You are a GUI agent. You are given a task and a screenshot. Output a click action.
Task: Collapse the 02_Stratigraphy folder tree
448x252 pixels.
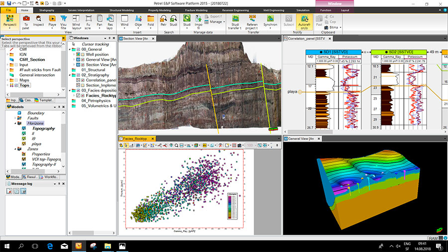coord(70,75)
